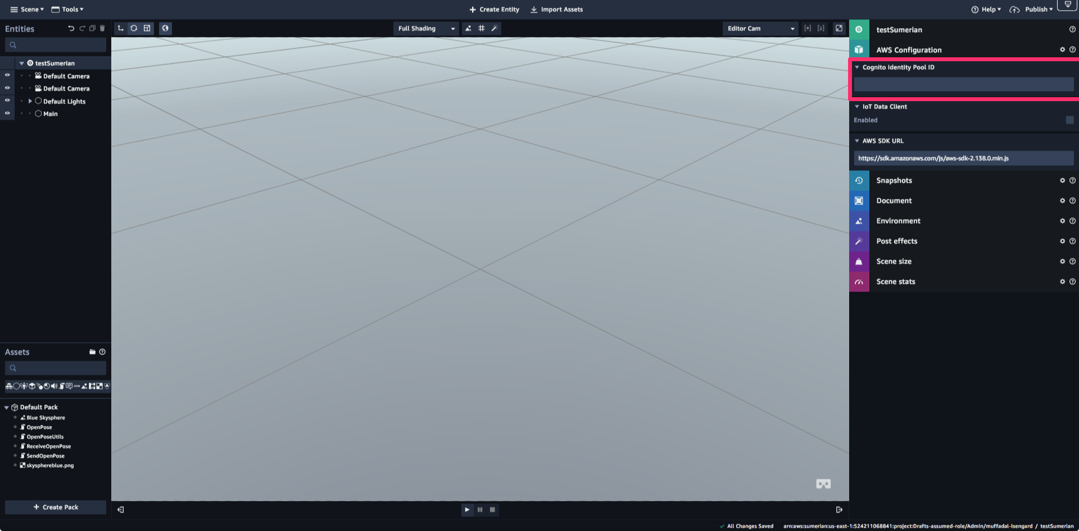
Task: Hide the Default Lights entity
Action: coord(7,100)
